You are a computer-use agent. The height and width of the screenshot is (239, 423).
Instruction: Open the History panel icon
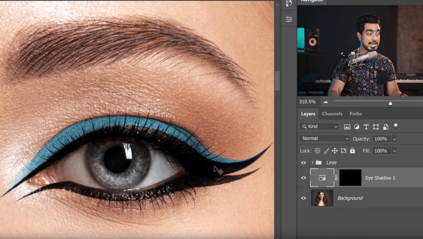pos(289,3)
